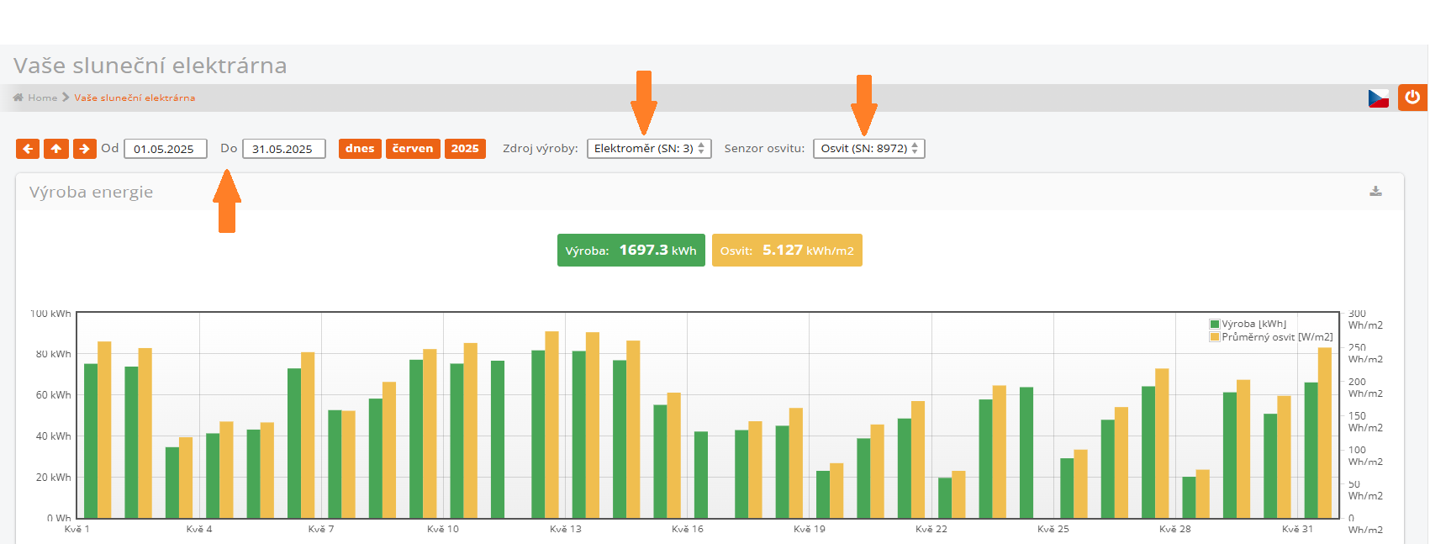Open the Zdroj výroby Elektroměr dropdown

[649, 149]
